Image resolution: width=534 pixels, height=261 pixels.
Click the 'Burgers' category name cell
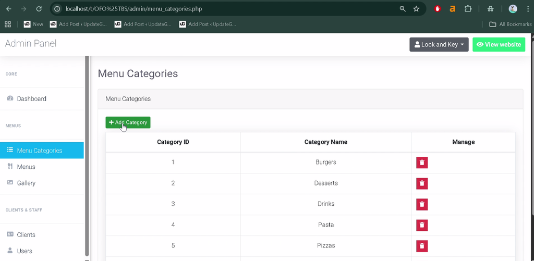(x=326, y=163)
